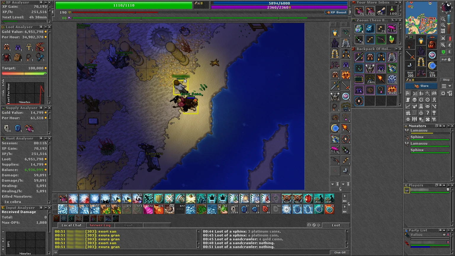Switch to Local Chat tab

click(71, 225)
